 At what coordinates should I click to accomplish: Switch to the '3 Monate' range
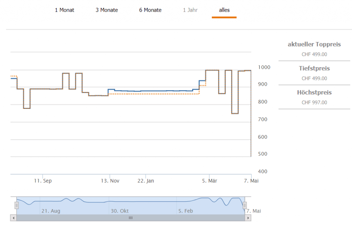(107, 10)
